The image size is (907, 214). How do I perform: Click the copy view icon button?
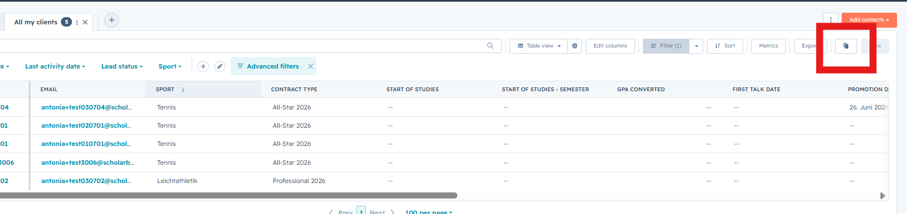846,46
